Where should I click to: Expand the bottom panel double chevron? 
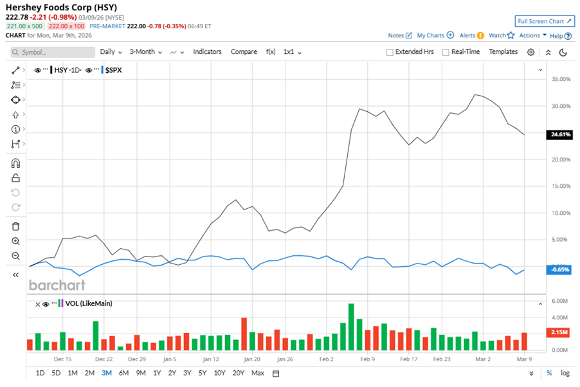coord(531,373)
